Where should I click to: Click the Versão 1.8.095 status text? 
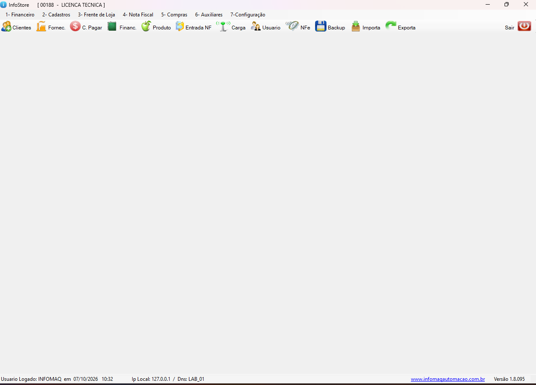click(x=509, y=379)
